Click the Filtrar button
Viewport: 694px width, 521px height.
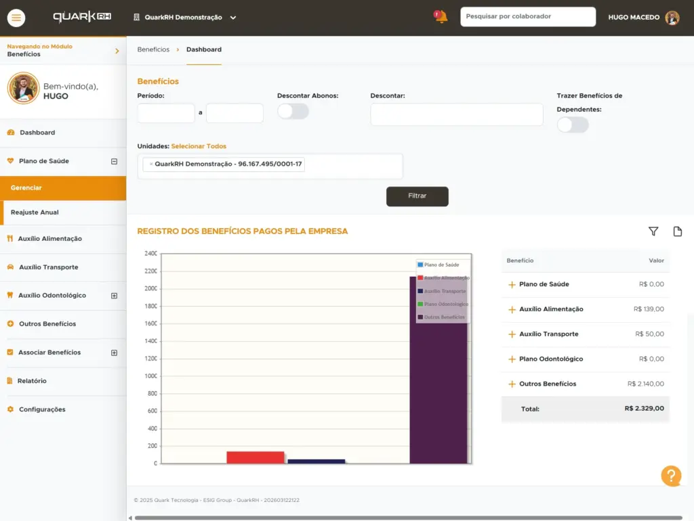pos(417,196)
